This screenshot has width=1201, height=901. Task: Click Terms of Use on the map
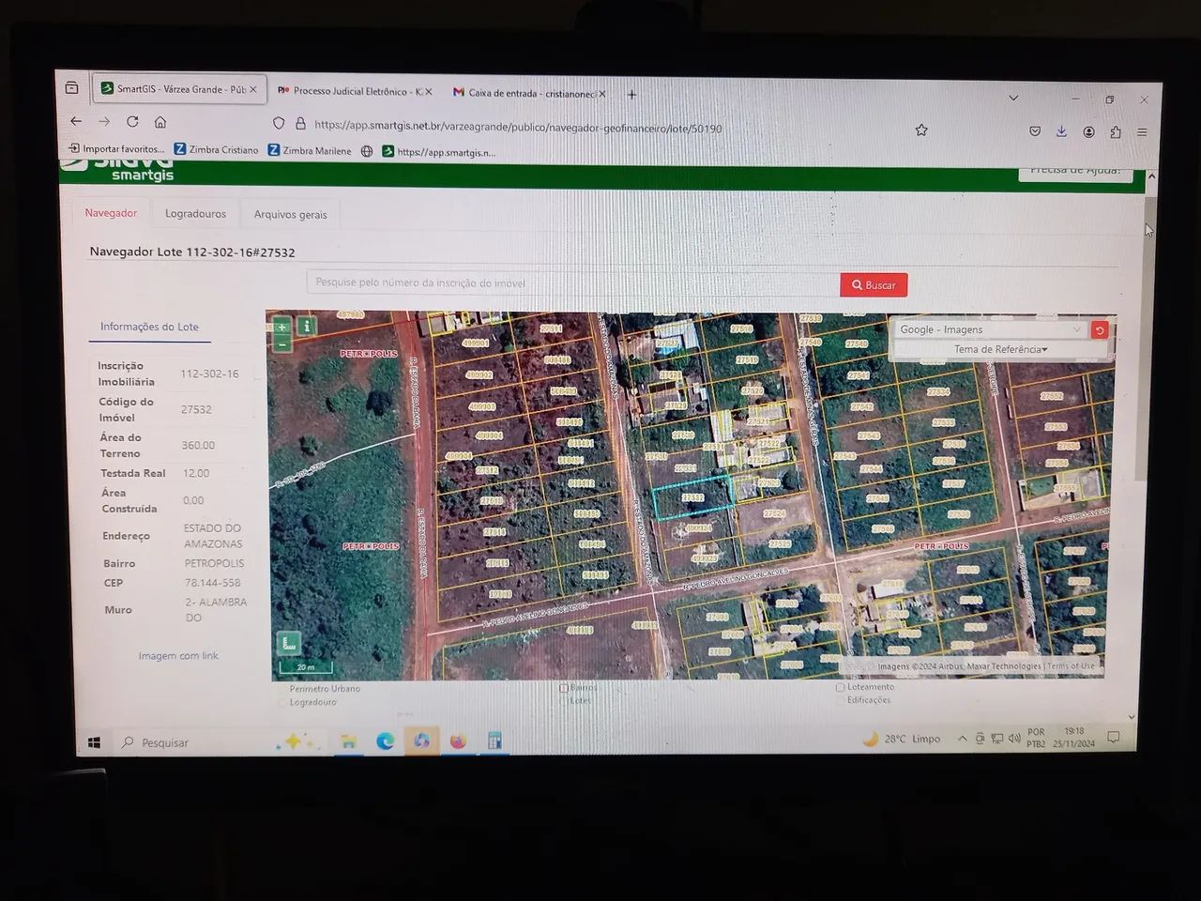(x=1072, y=666)
